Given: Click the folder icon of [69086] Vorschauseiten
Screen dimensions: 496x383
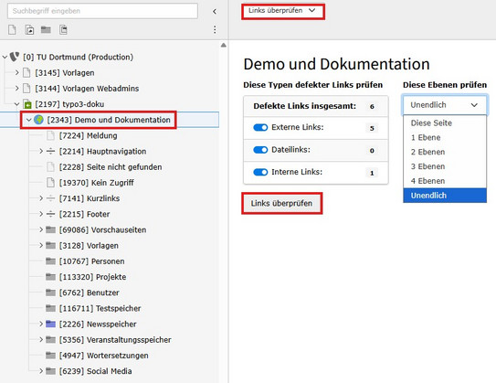Looking at the screenshot, I should point(50,229).
